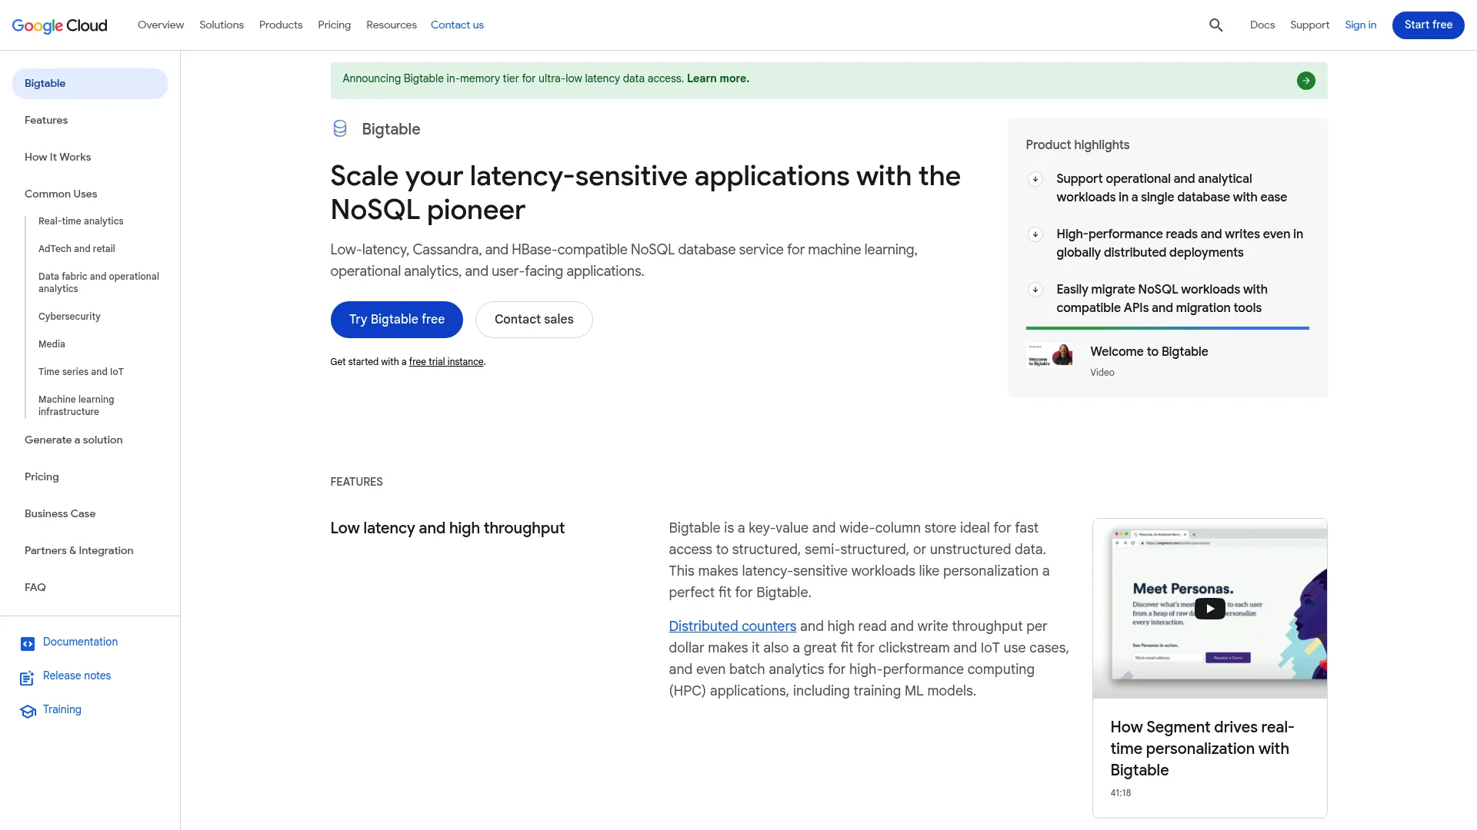
Task: Open the Release notes link
Action: pyautogui.click(x=77, y=676)
